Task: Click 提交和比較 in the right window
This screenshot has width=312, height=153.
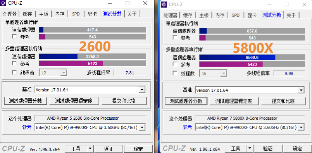Action: tap(283, 101)
